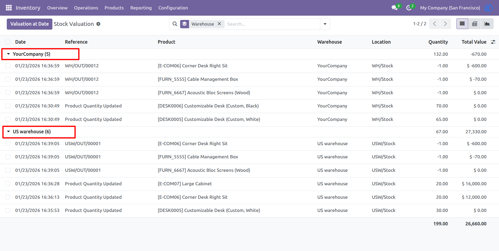This screenshot has width=499, height=251.
Task: Open the apps grid menu icon
Action: [9, 8]
